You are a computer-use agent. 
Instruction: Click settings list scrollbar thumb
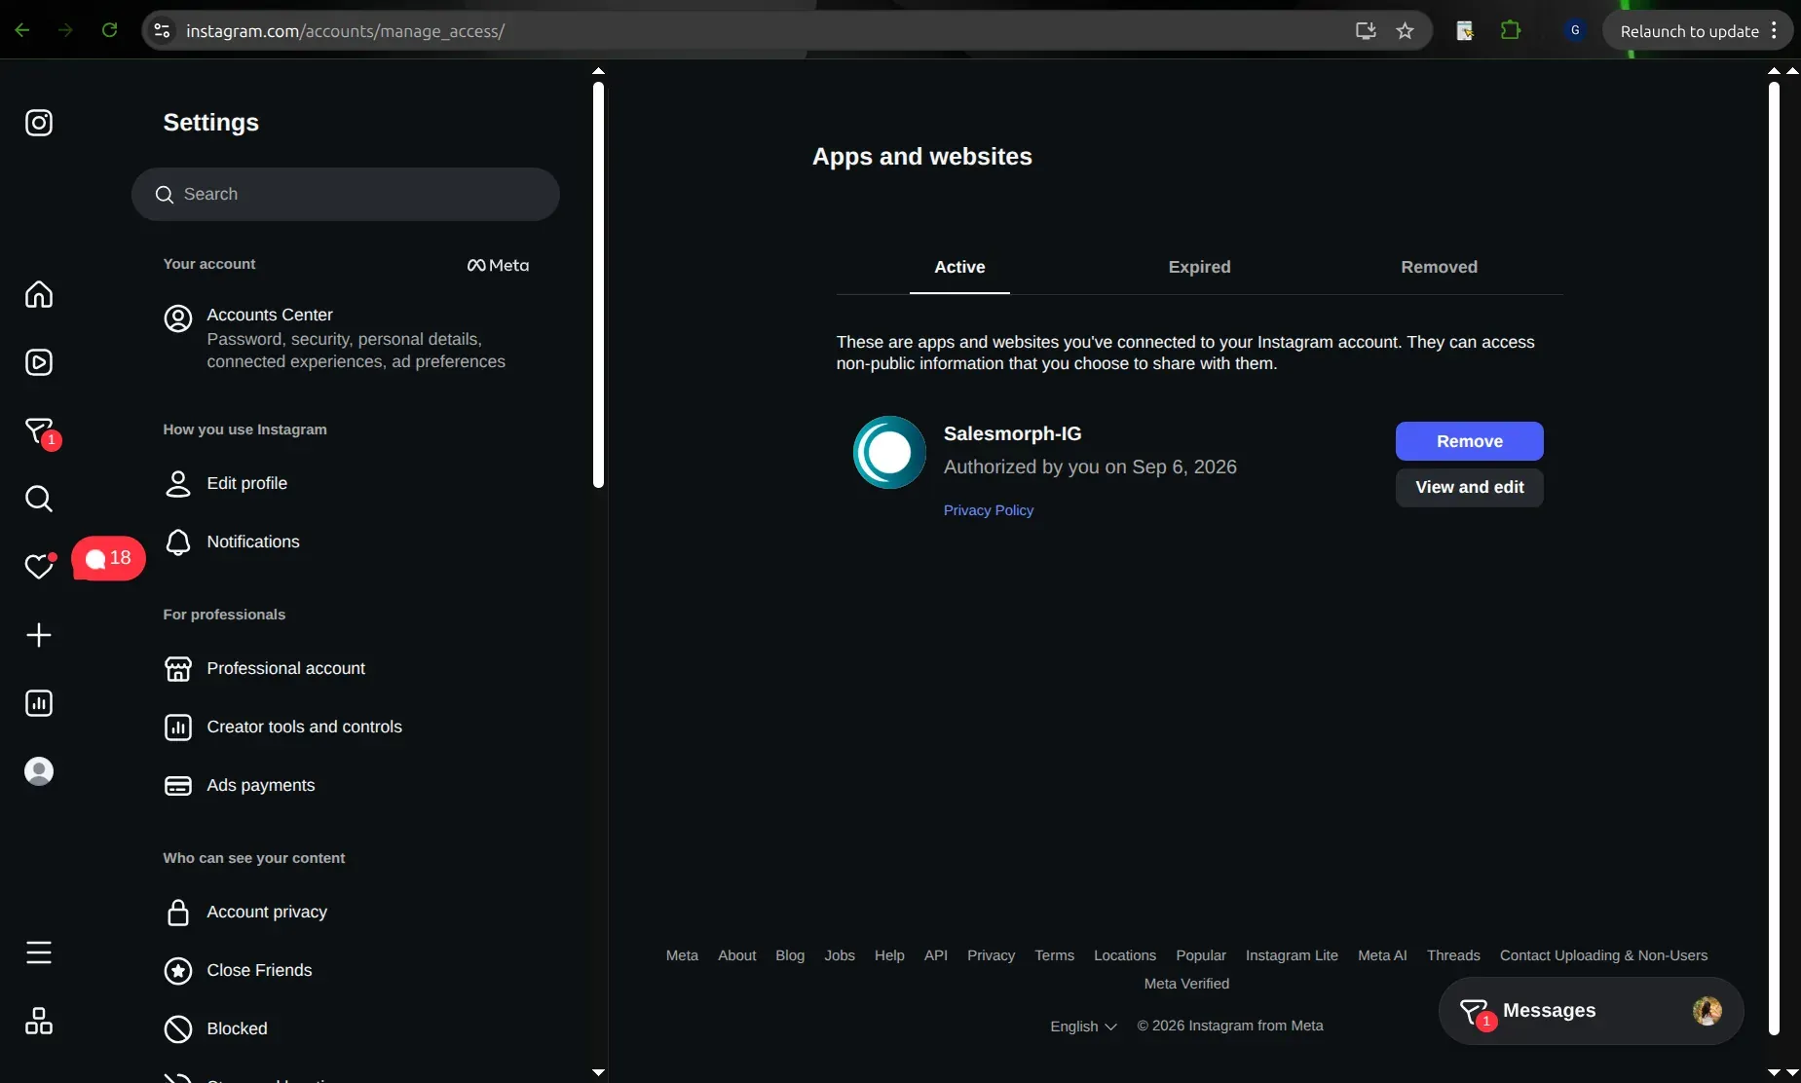point(598,284)
